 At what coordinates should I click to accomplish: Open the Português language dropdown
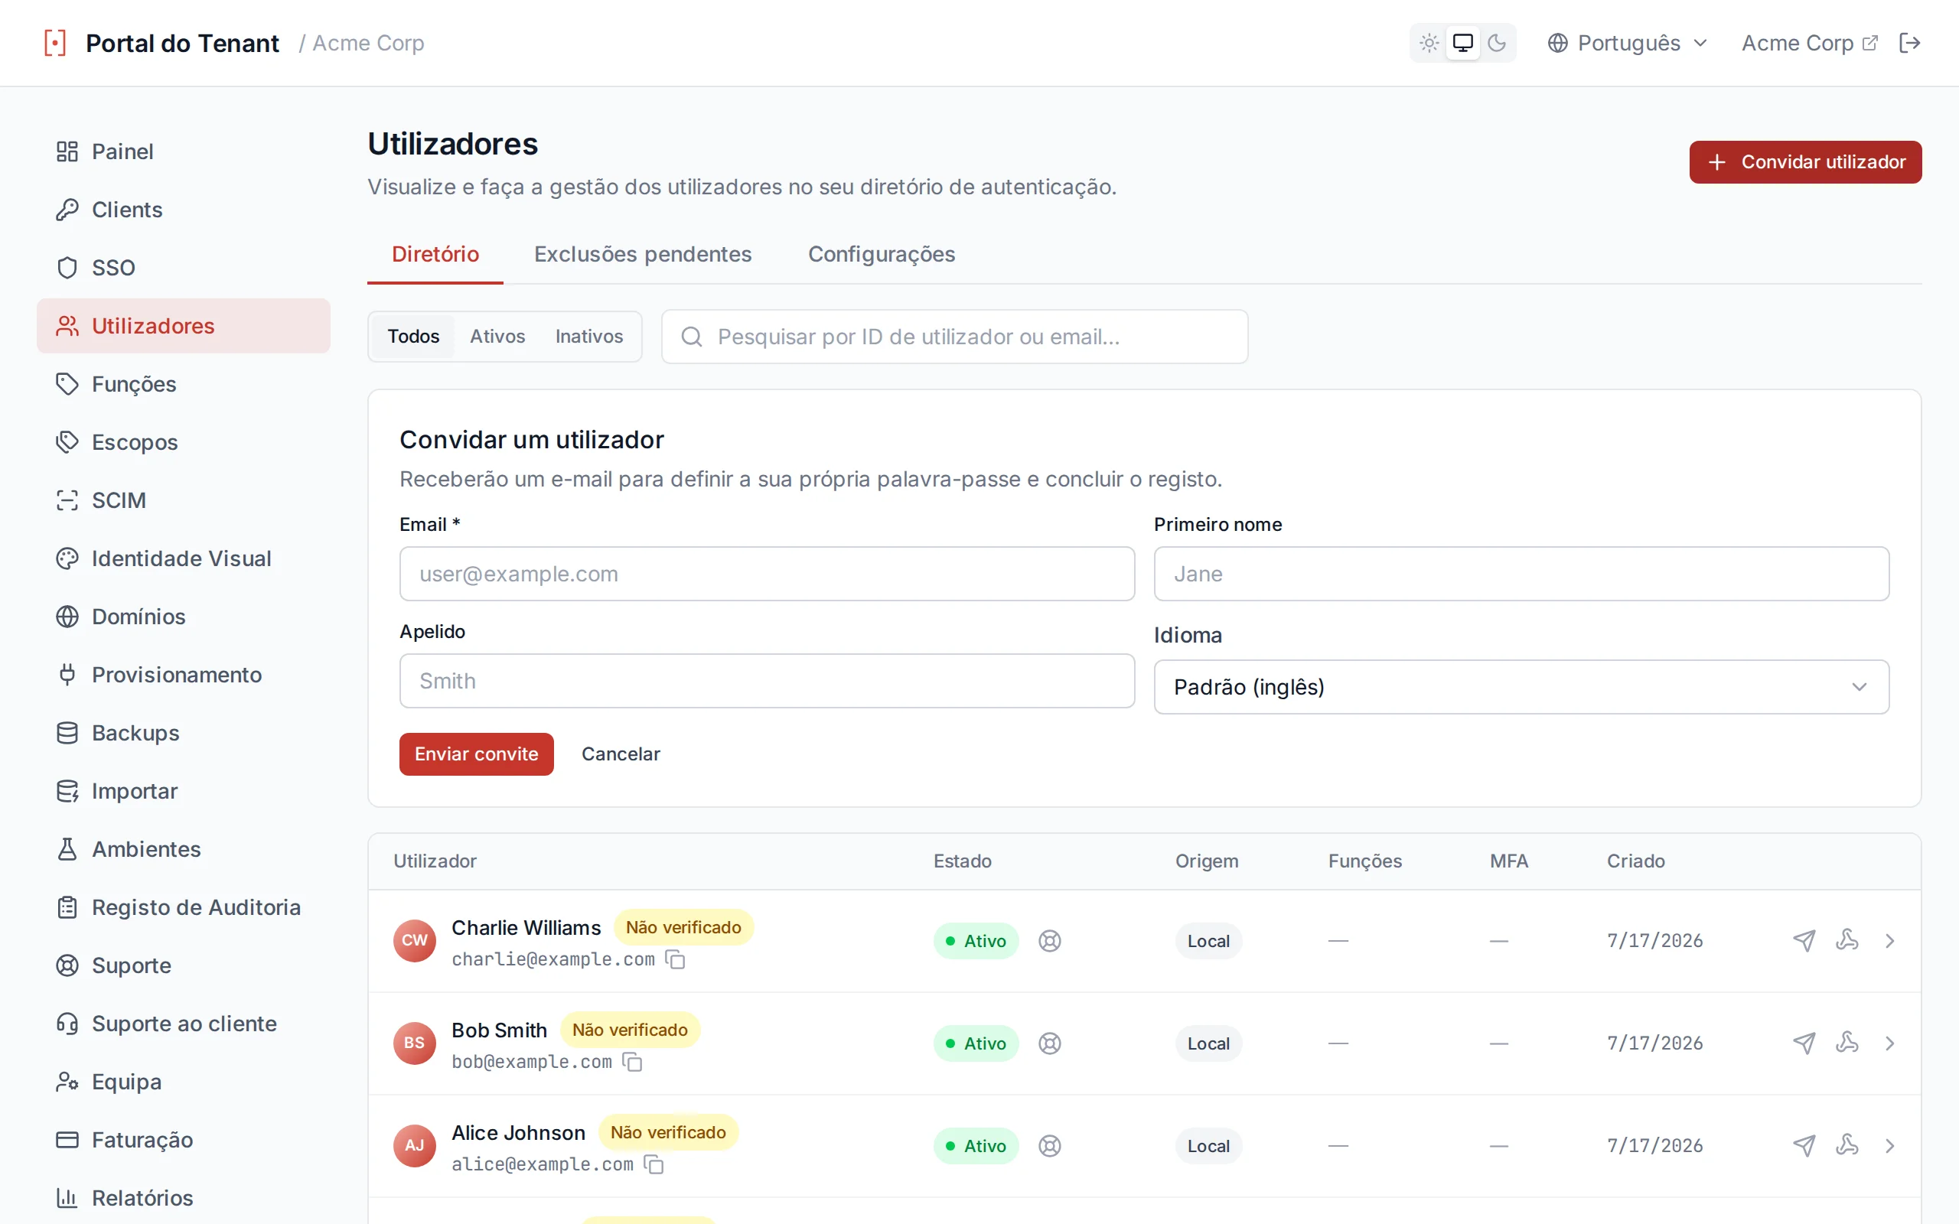tap(1627, 43)
